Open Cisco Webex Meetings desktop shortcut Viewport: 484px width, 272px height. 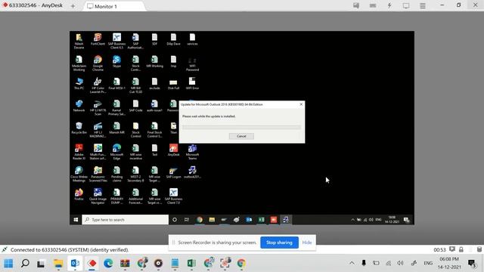pyautogui.click(x=79, y=174)
